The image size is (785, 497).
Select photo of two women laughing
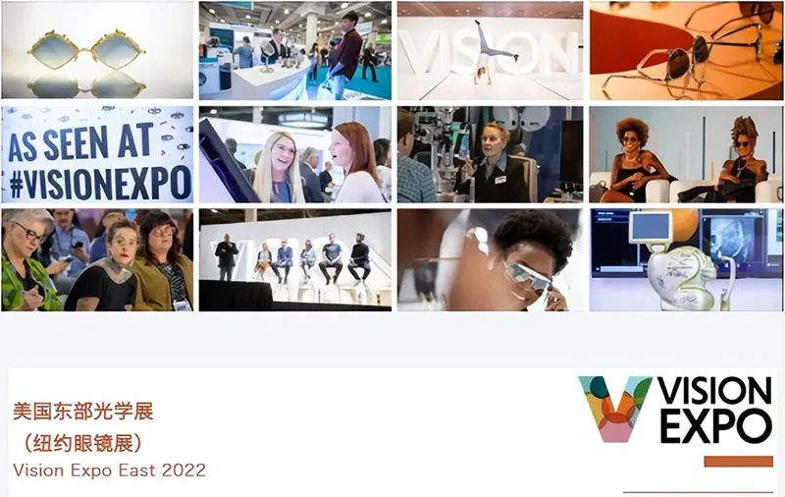[x=295, y=154]
